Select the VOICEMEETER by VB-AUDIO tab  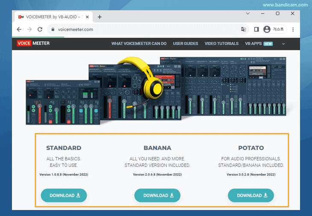click(53, 17)
